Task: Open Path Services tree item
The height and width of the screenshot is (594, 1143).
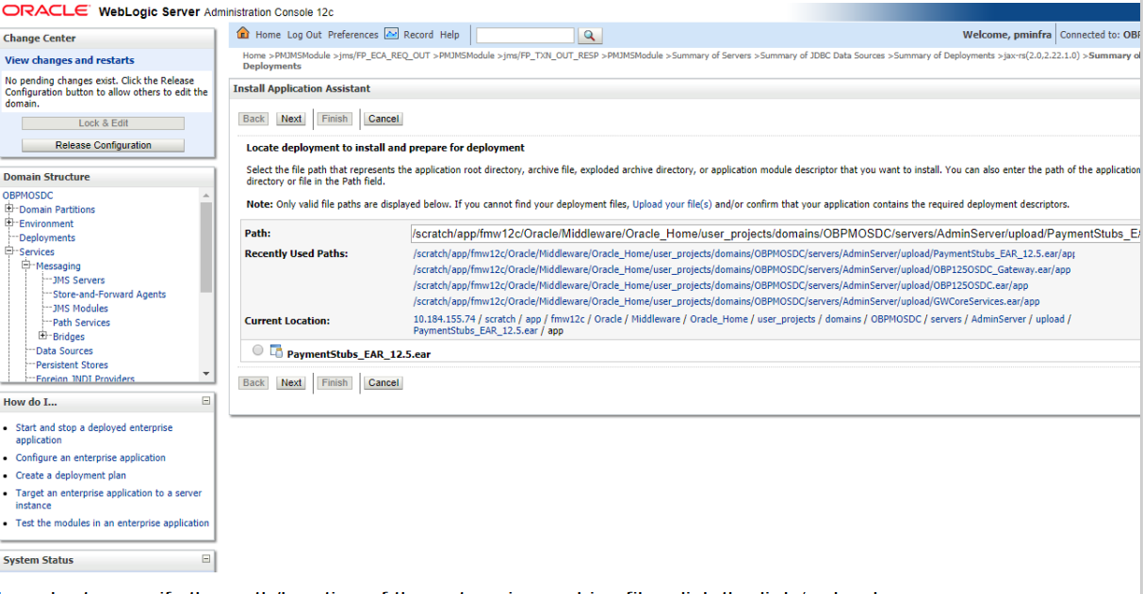Action: click(81, 323)
